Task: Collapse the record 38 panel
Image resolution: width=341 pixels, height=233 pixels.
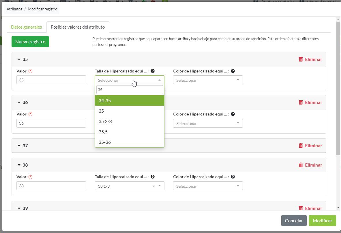Action: click(19, 165)
